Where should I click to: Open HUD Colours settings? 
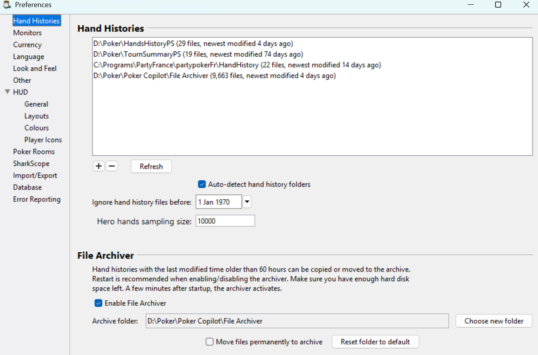(x=36, y=128)
